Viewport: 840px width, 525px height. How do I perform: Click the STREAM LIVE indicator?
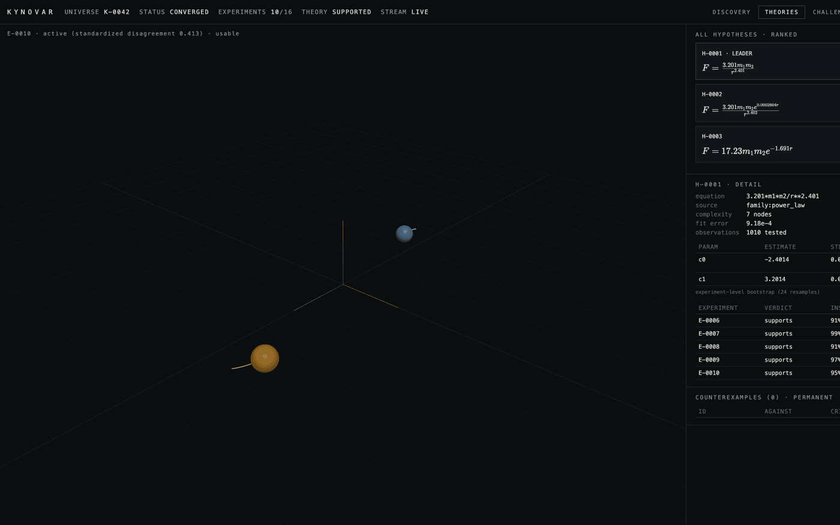tap(404, 12)
